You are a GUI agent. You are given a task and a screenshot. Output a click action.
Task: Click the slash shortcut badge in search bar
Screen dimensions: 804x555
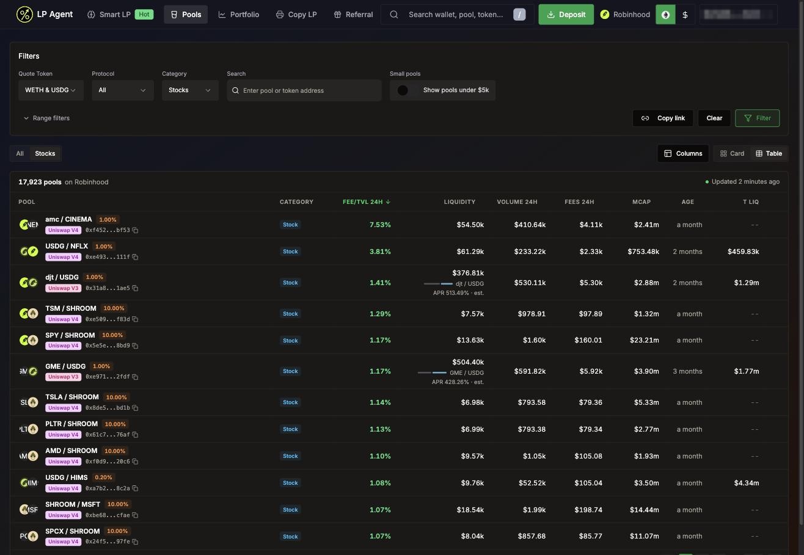(x=519, y=15)
